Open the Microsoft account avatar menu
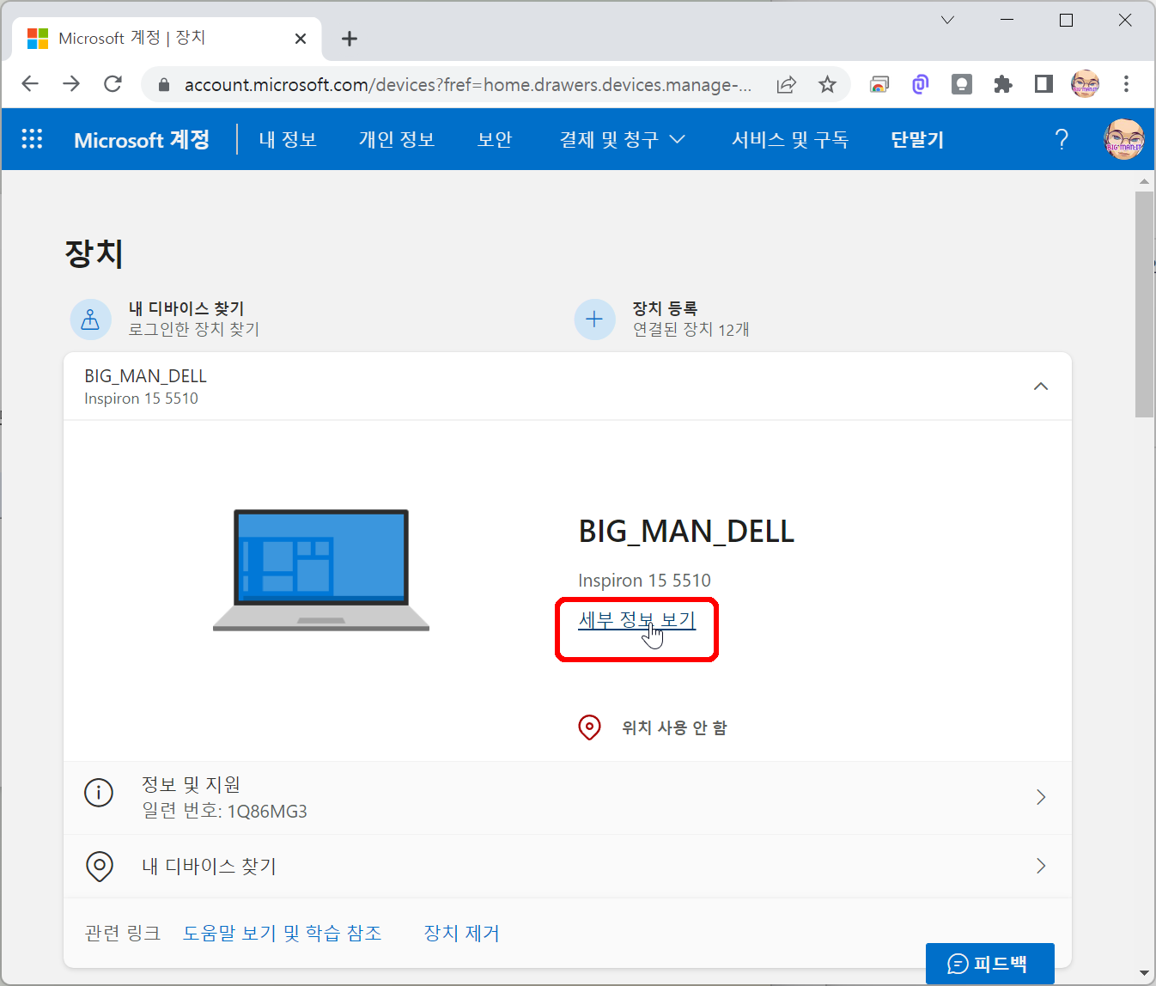The width and height of the screenshot is (1156, 986). [1124, 139]
